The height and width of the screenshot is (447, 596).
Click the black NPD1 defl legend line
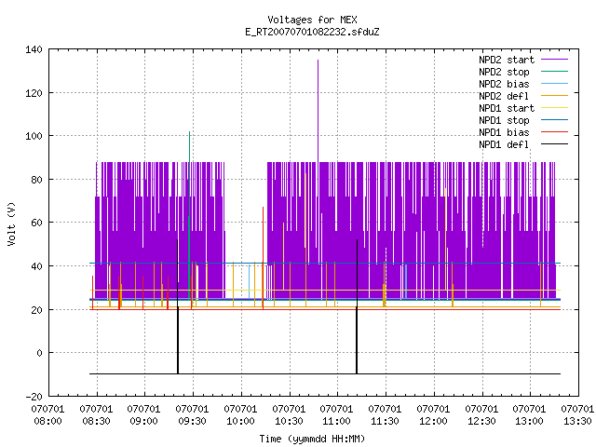(x=555, y=144)
